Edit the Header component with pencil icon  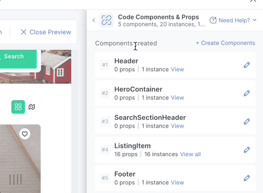(247, 65)
